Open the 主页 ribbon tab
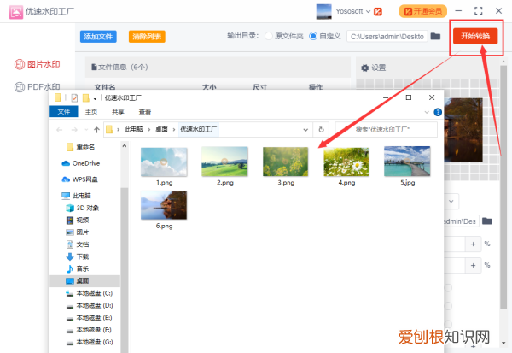512x353 pixels. (x=91, y=112)
